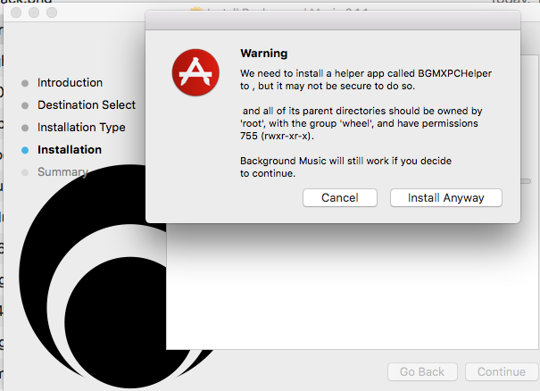This screenshot has width=540, height=391.
Task: Click the Warning dialog heading
Action: pos(264,54)
